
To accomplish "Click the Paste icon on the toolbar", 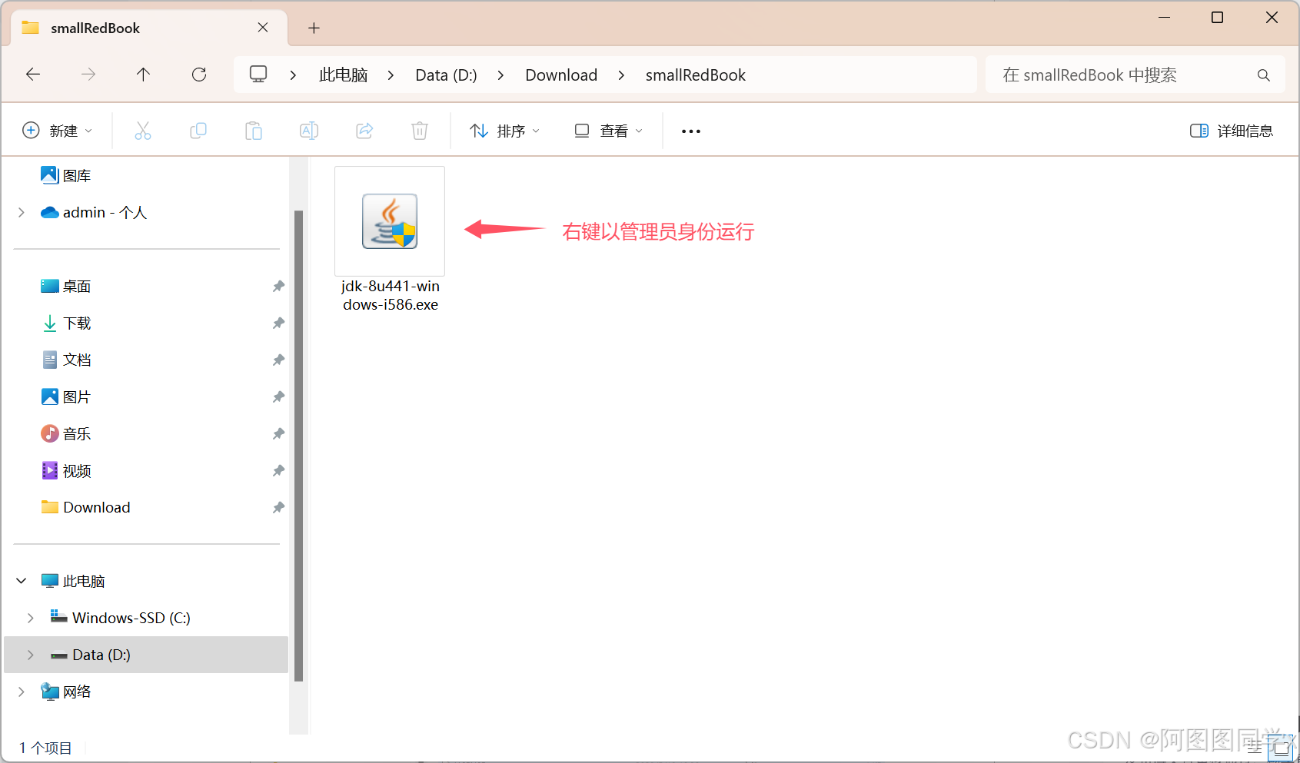I will pos(254,131).
